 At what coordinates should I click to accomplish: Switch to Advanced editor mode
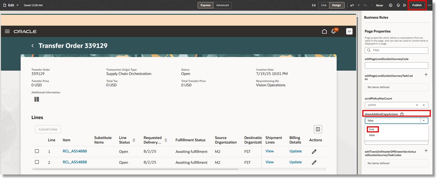pos(222,5)
